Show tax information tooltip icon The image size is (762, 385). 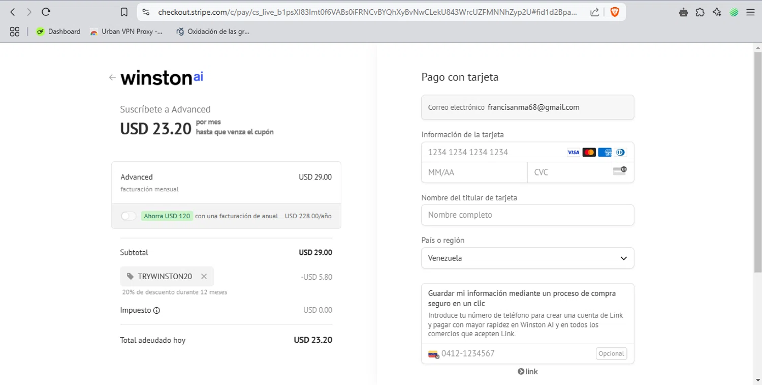coord(156,310)
